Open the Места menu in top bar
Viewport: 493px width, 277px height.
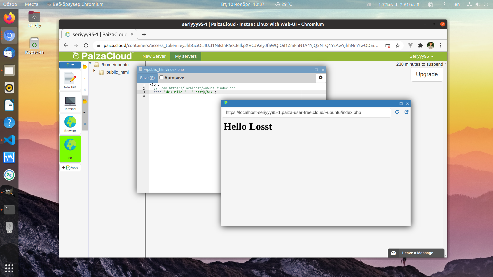pyautogui.click(x=32, y=4)
